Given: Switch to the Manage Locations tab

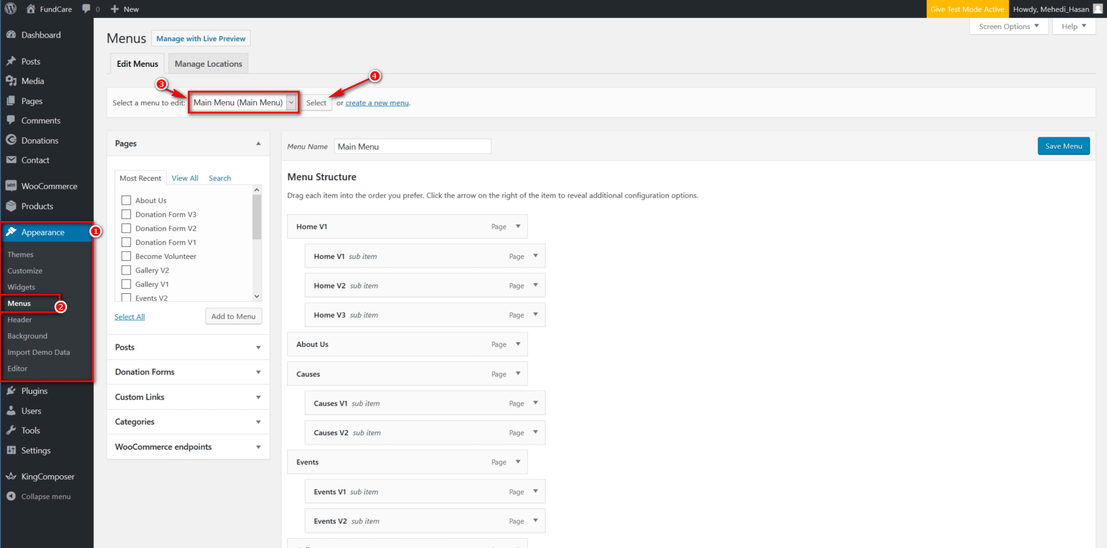Looking at the screenshot, I should pos(208,64).
